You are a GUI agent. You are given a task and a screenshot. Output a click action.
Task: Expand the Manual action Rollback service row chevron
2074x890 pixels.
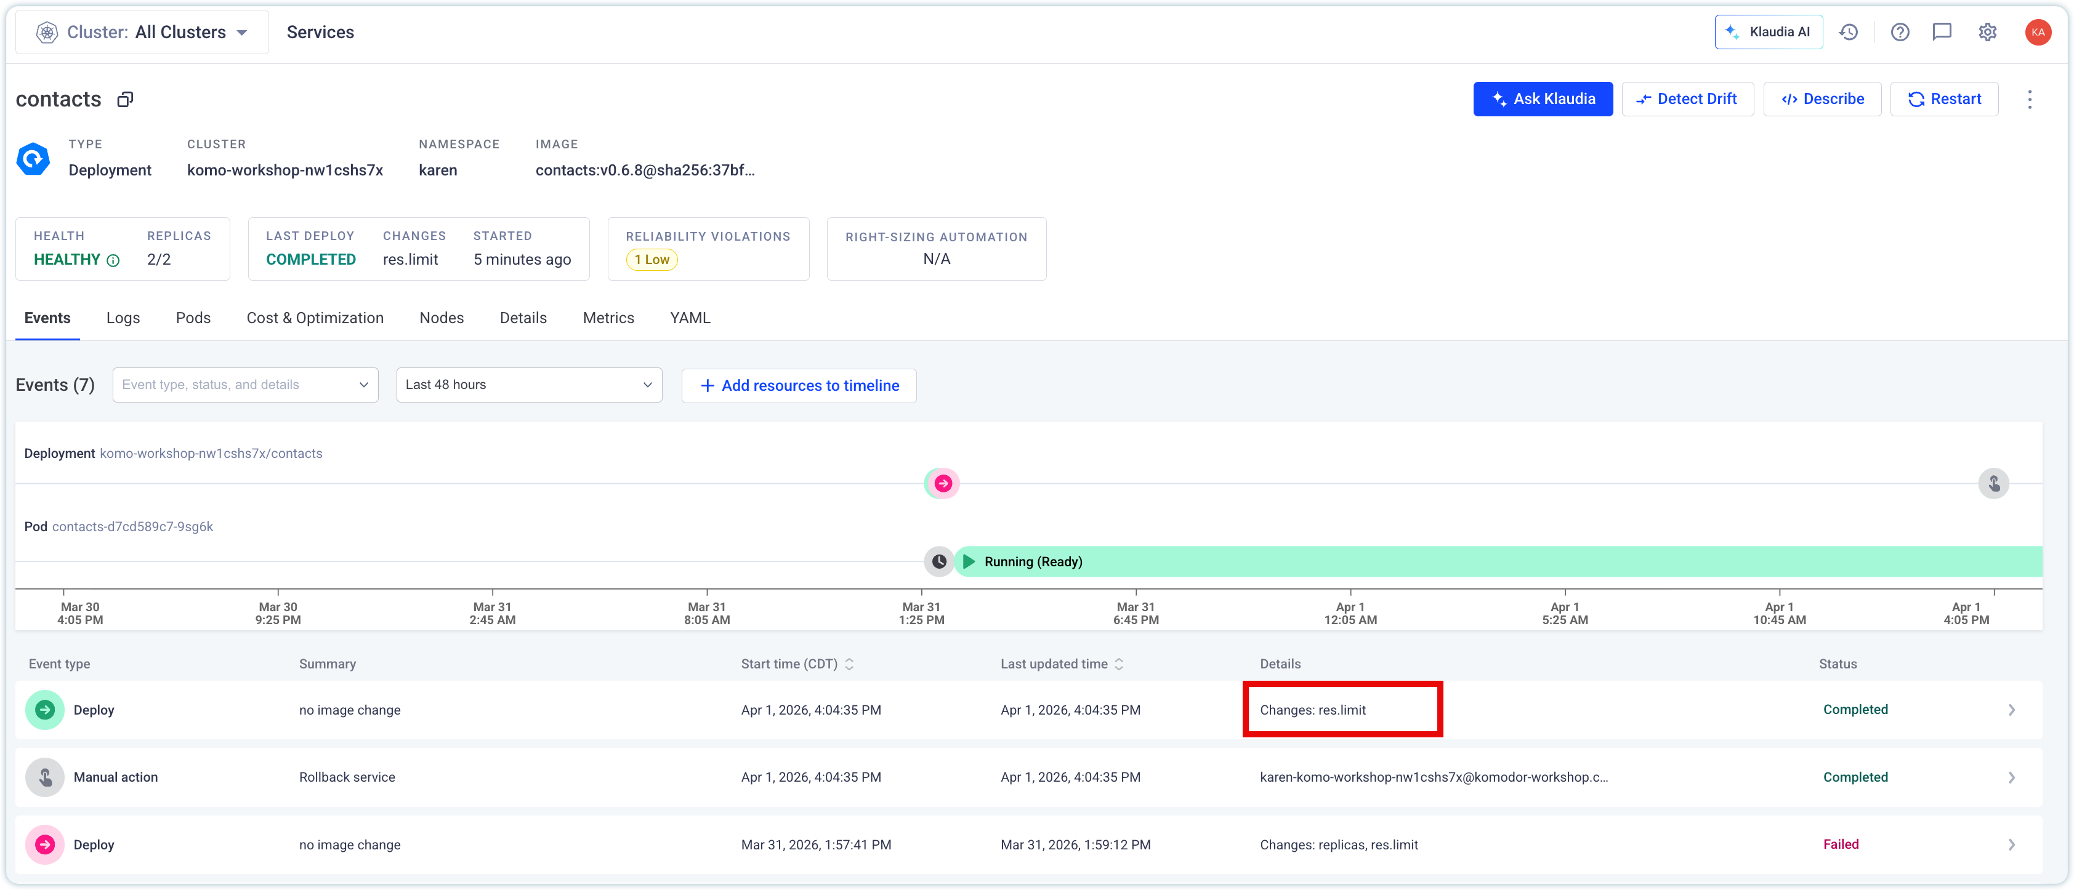coord(2011,777)
